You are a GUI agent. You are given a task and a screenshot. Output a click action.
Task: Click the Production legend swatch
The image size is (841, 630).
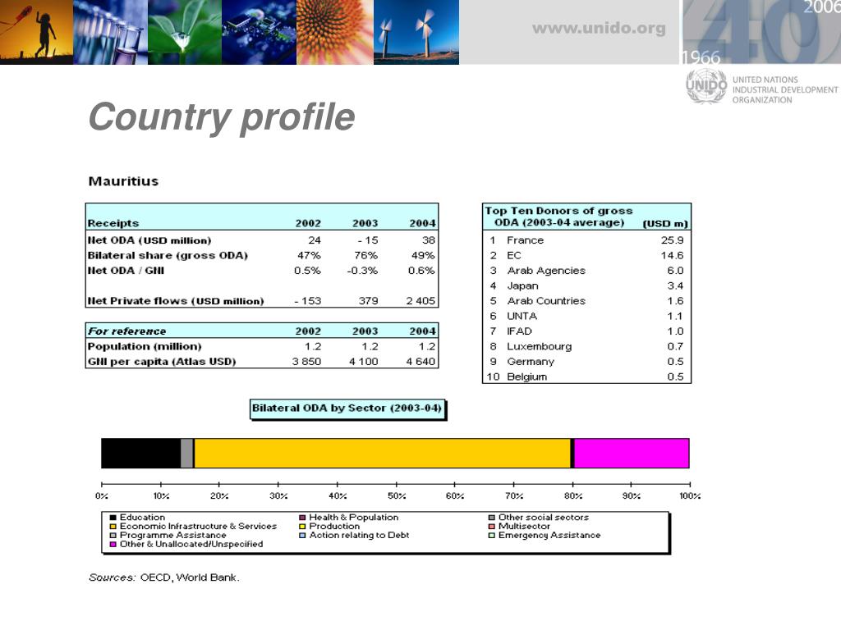[302, 527]
